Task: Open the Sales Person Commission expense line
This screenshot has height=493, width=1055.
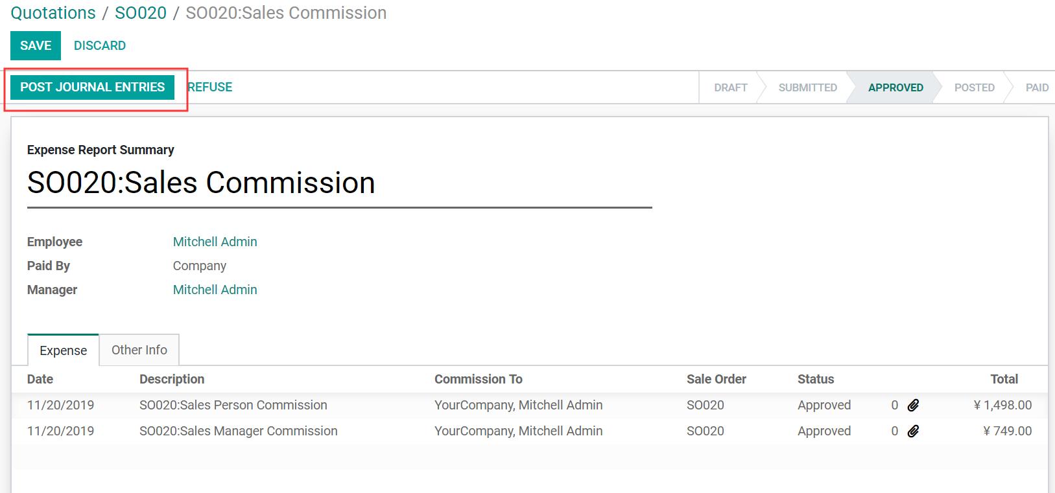Action: click(x=529, y=405)
